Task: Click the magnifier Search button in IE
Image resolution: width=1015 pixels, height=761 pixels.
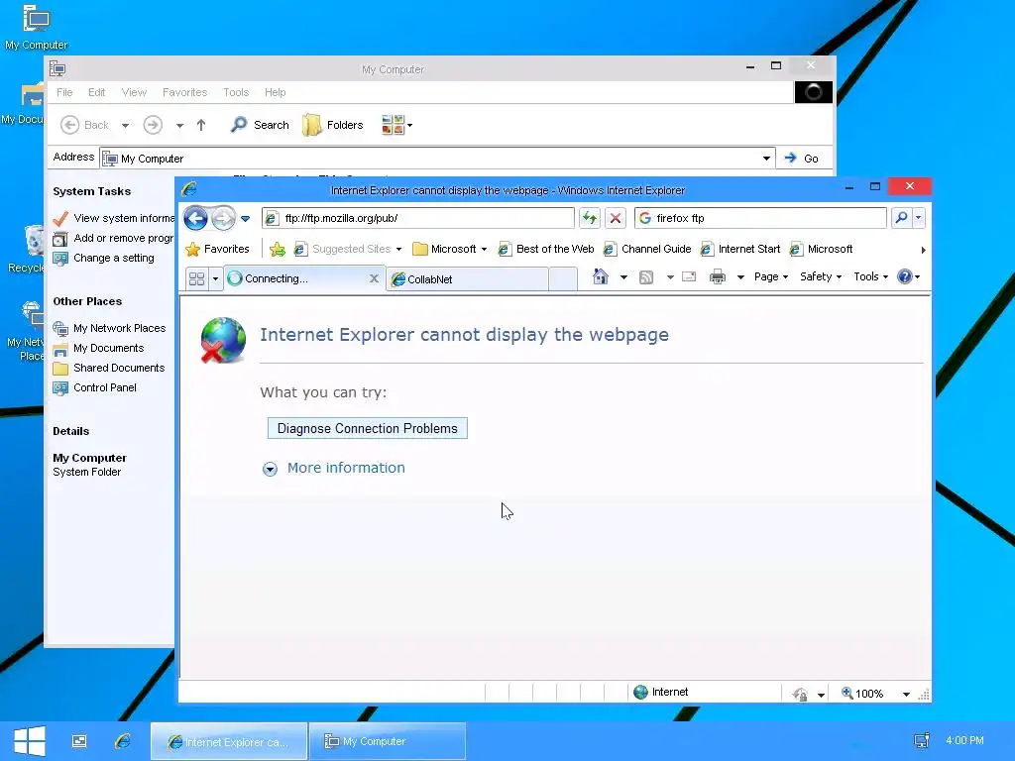Action: point(901,218)
